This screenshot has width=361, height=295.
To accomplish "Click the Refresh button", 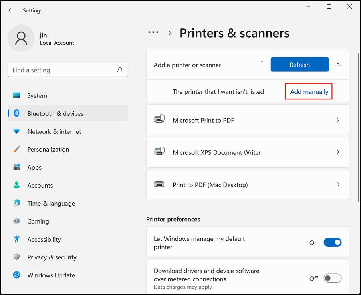I will (300, 64).
